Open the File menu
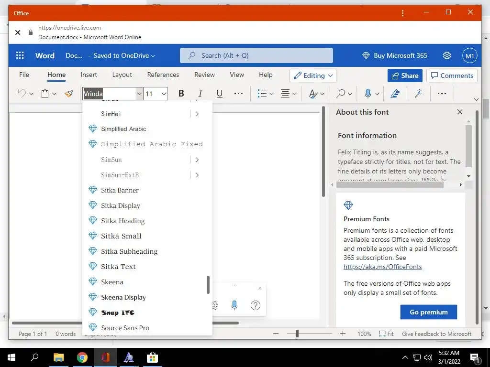The height and width of the screenshot is (367, 490). click(24, 75)
